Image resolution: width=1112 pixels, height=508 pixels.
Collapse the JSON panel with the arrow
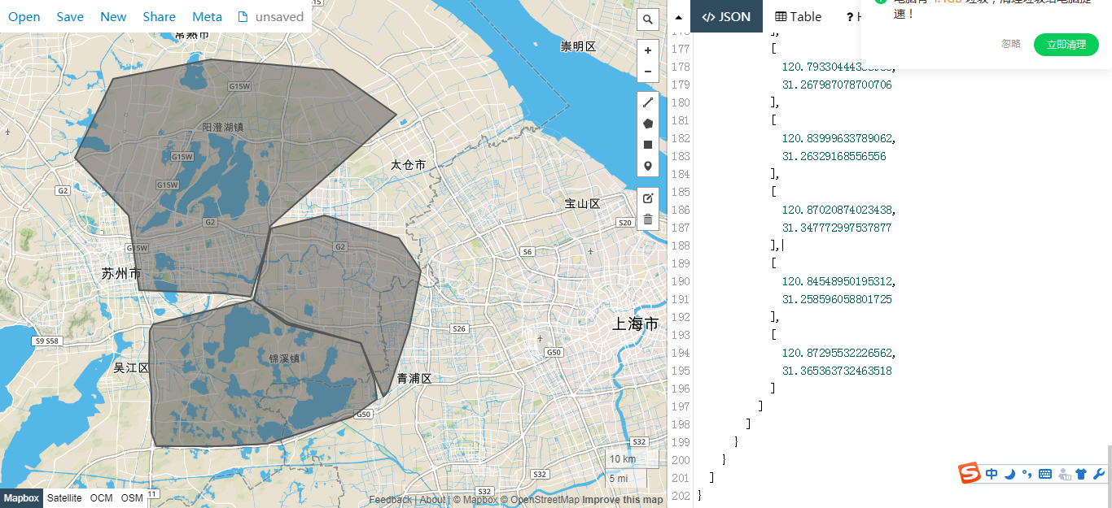[x=678, y=15]
